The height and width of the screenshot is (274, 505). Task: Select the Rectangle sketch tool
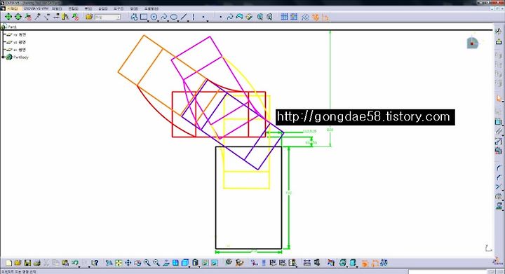tap(144, 17)
